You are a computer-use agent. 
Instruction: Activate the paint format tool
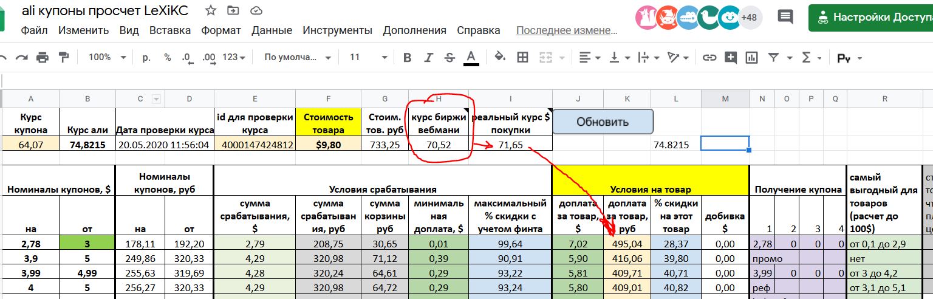pos(63,58)
